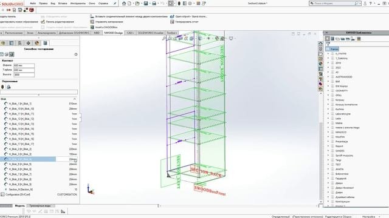Click the Save floppy disk icon
This screenshot has height=218, width=389.
146,4
